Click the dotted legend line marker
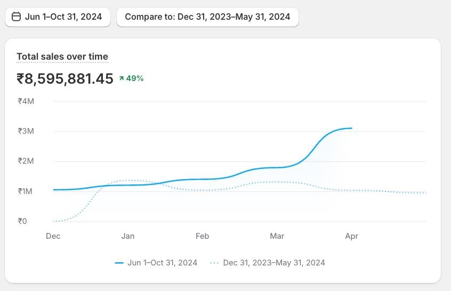The height and width of the screenshot is (291, 451). 214,263
